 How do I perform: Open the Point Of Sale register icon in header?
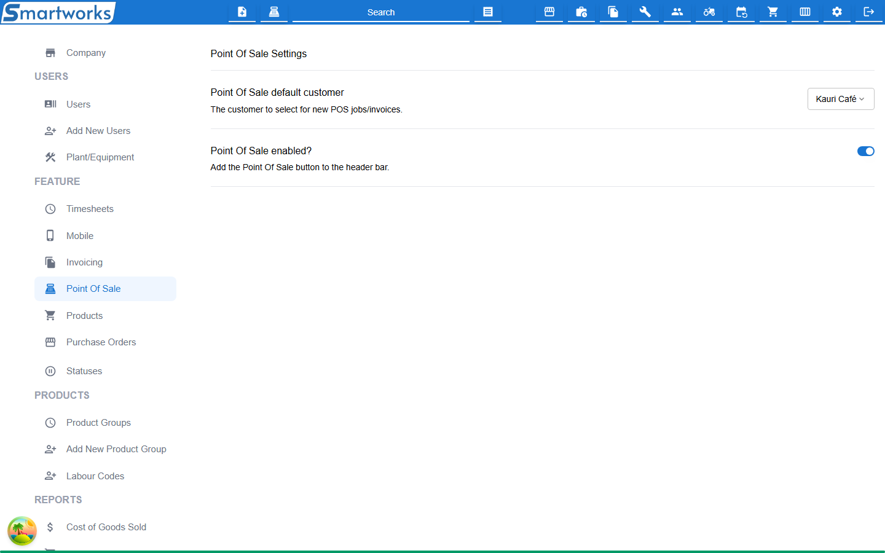coord(274,12)
